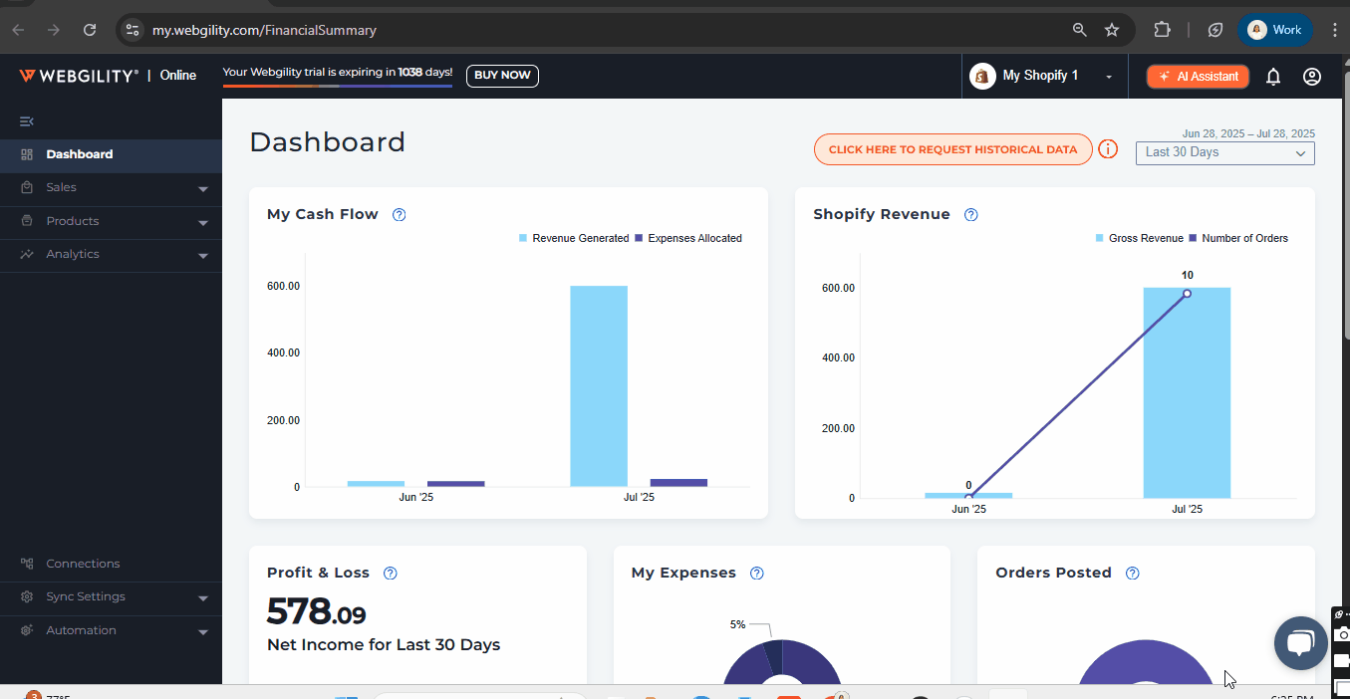Image resolution: width=1350 pixels, height=699 pixels.
Task: Click the Request Historical Data button
Action: [x=952, y=149]
